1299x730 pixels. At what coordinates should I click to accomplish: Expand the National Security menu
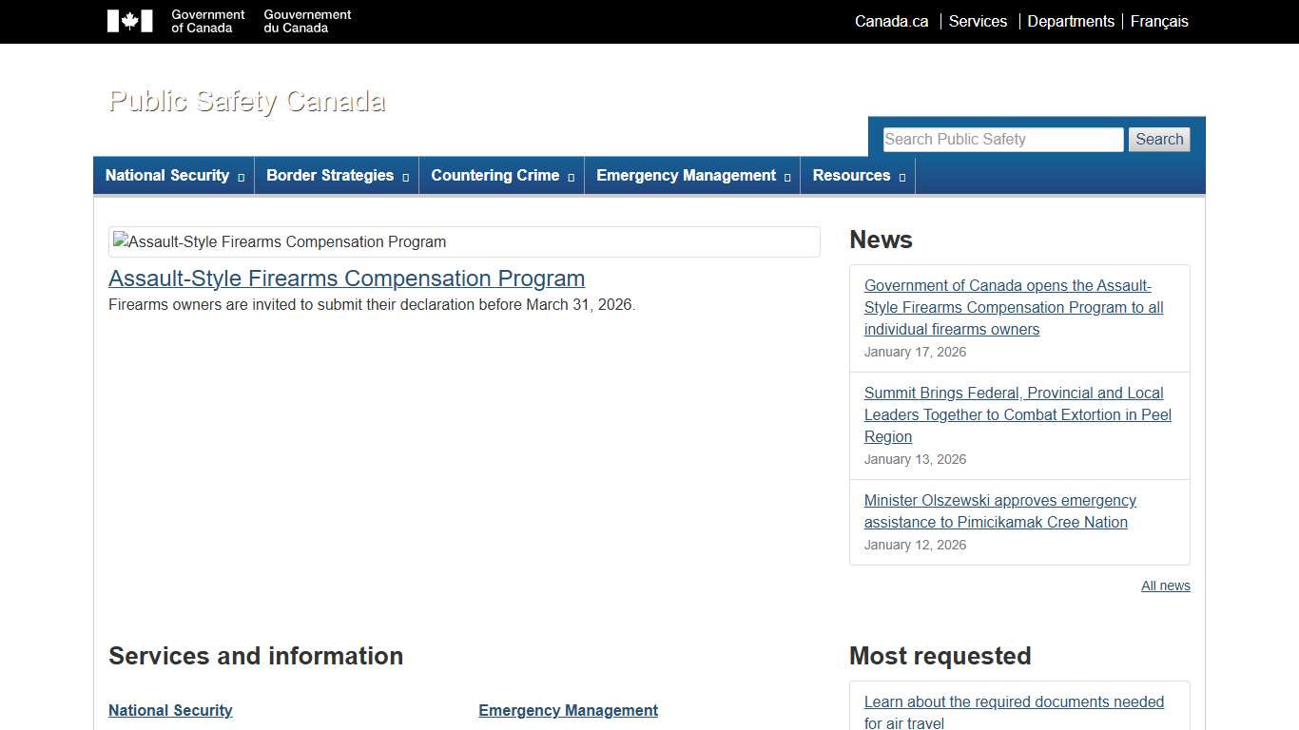(x=174, y=176)
